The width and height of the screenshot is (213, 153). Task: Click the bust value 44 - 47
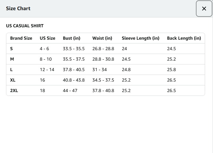coord(70,90)
